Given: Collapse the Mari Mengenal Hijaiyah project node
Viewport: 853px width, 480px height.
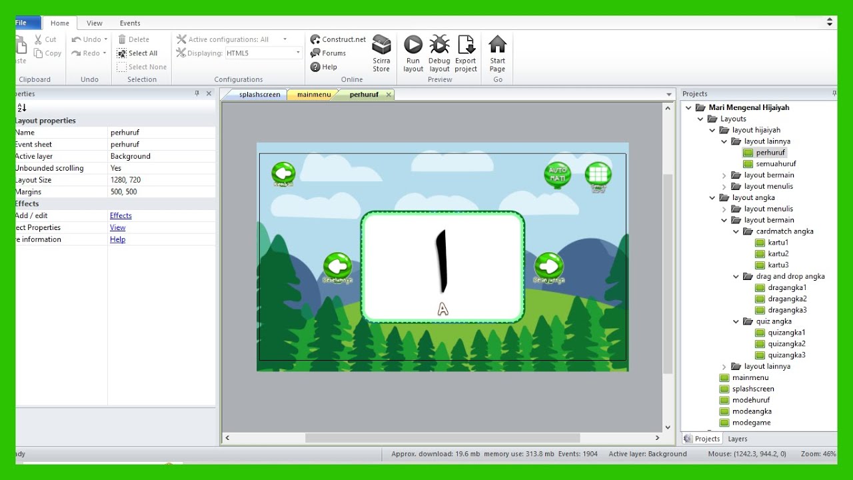Looking at the screenshot, I should coord(689,107).
